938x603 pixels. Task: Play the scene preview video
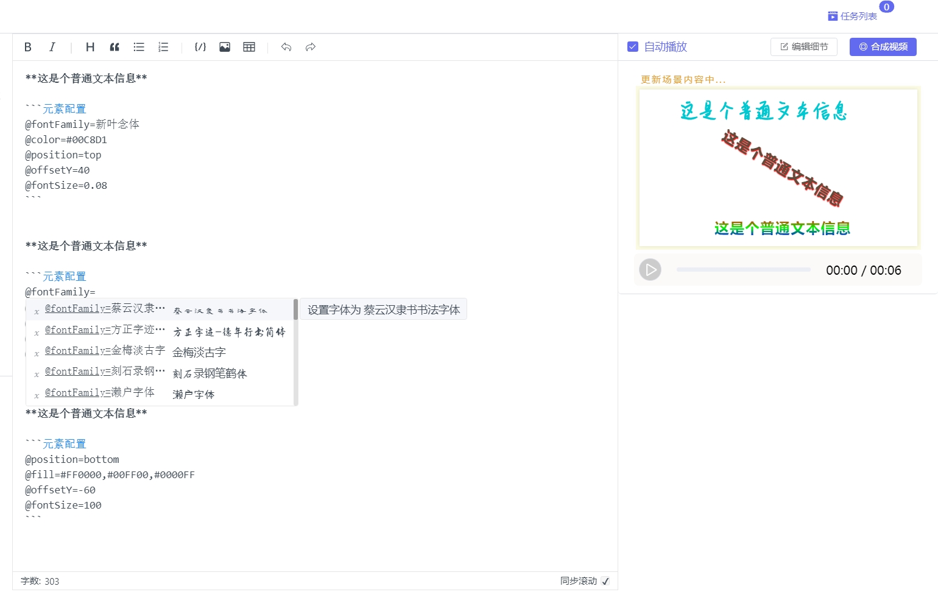pyautogui.click(x=650, y=269)
